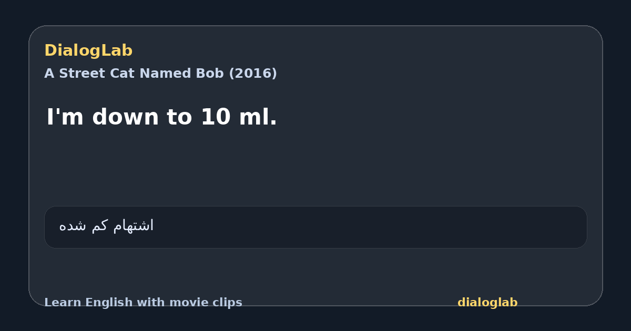Select the sentence I'm down to 10 ml.
This screenshot has width=631, height=331.
coord(161,117)
